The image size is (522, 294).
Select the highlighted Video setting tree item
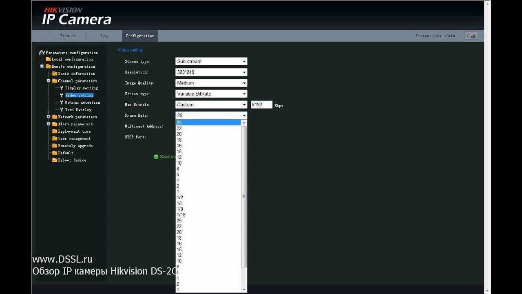pos(79,95)
